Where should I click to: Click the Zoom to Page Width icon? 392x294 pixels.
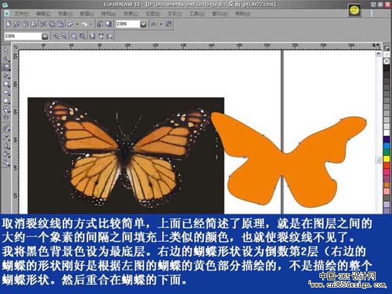[101, 36]
